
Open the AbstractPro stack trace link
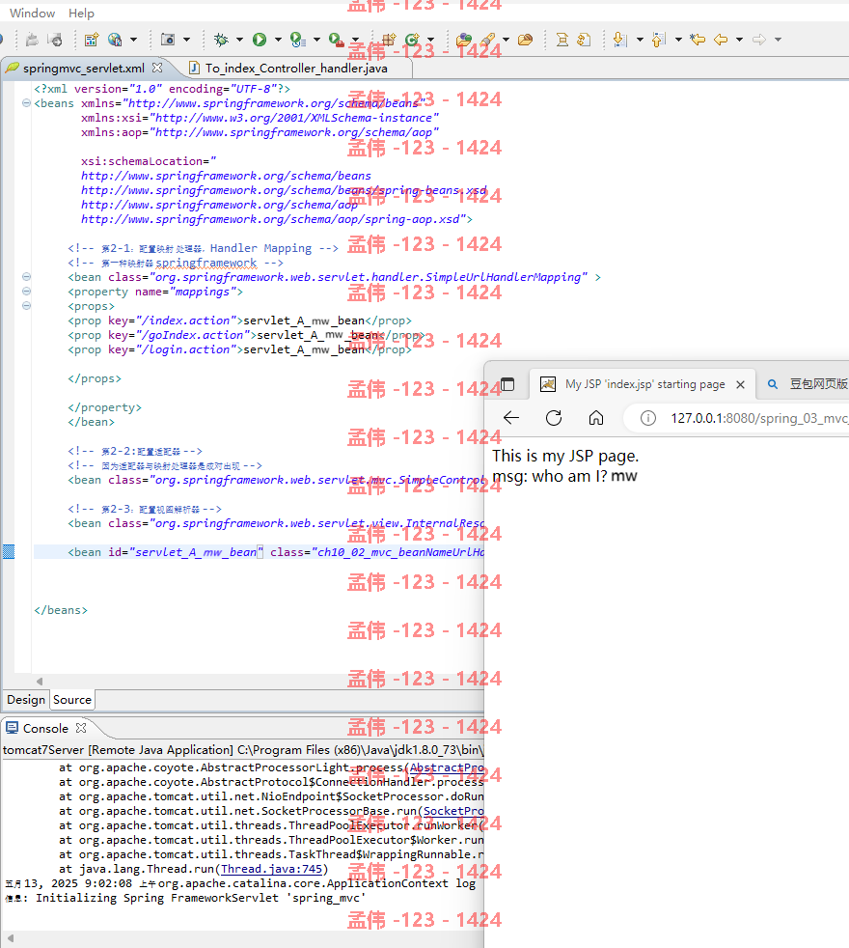pyautogui.click(x=447, y=767)
